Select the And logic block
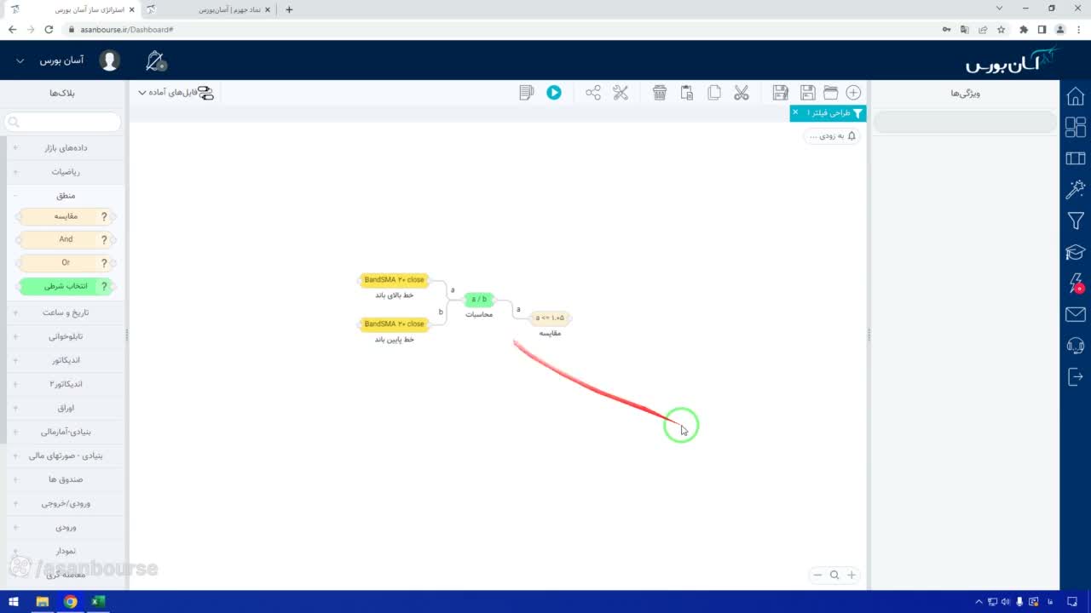This screenshot has width=1091, height=613. pyautogui.click(x=66, y=240)
